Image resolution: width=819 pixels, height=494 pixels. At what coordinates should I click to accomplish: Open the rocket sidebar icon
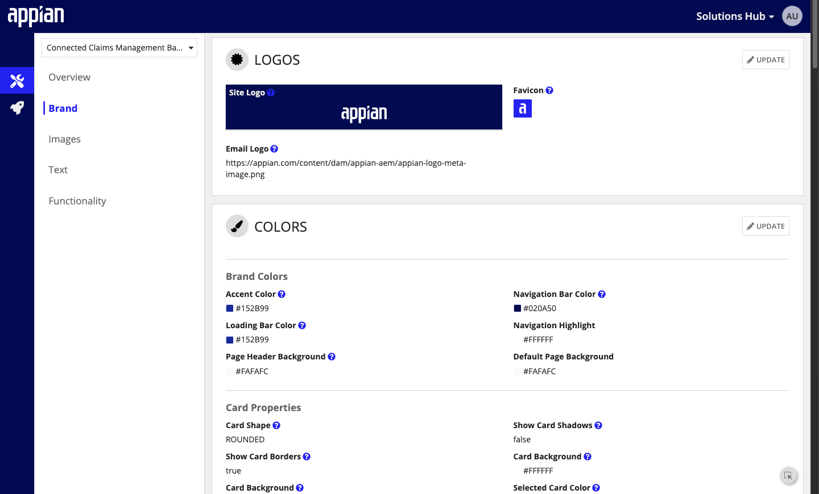tap(17, 108)
